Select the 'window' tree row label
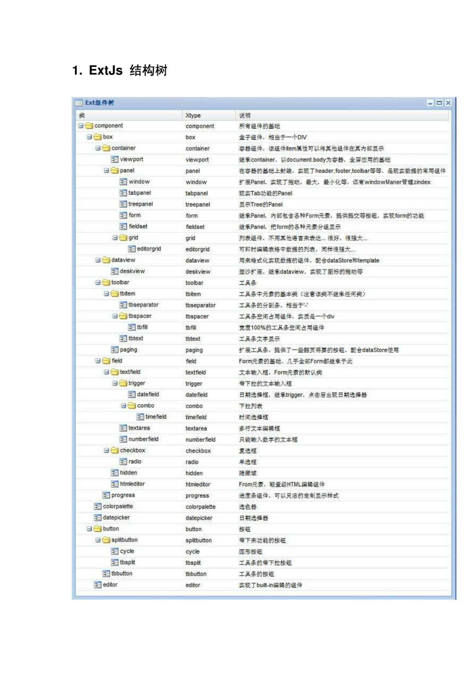This screenshot has width=476, height=673. [x=139, y=182]
